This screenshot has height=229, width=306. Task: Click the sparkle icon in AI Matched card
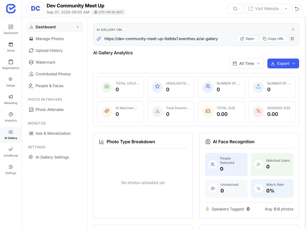pyautogui.click(x=107, y=111)
